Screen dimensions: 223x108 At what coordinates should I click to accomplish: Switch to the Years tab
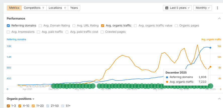tap(74, 8)
